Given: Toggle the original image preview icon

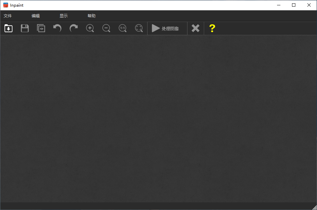Looking at the screenshot, I should coord(41,28).
